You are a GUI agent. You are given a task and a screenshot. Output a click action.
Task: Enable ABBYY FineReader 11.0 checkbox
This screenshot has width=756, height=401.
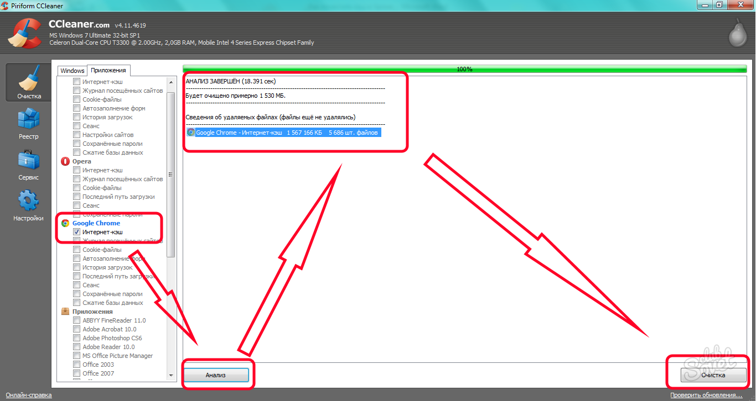click(77, 320)
